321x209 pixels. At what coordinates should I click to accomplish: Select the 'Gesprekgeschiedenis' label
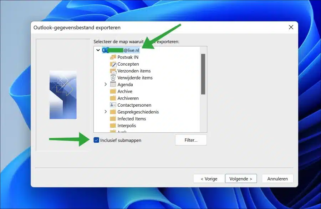[138, 112]
